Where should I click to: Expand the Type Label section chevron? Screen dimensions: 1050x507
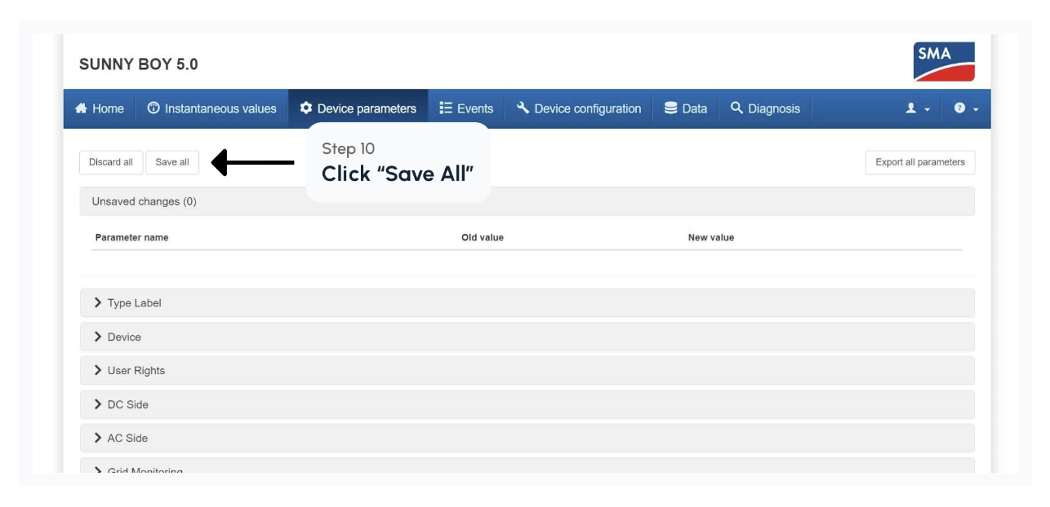point(98,303)
